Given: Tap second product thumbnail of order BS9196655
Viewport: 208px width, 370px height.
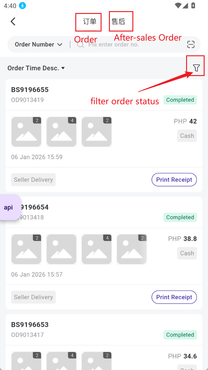Looking at the screenshot, I should coord(61,132).
